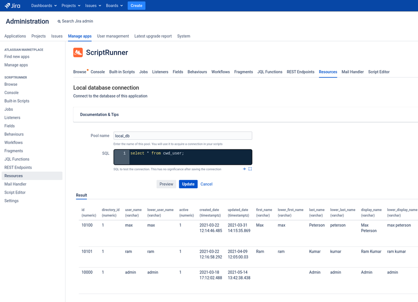Image resolution: width=418 pixels, height=302 pixels.
Task: Open REST Endpoints in sidebar
Action: tap(18, 167)
